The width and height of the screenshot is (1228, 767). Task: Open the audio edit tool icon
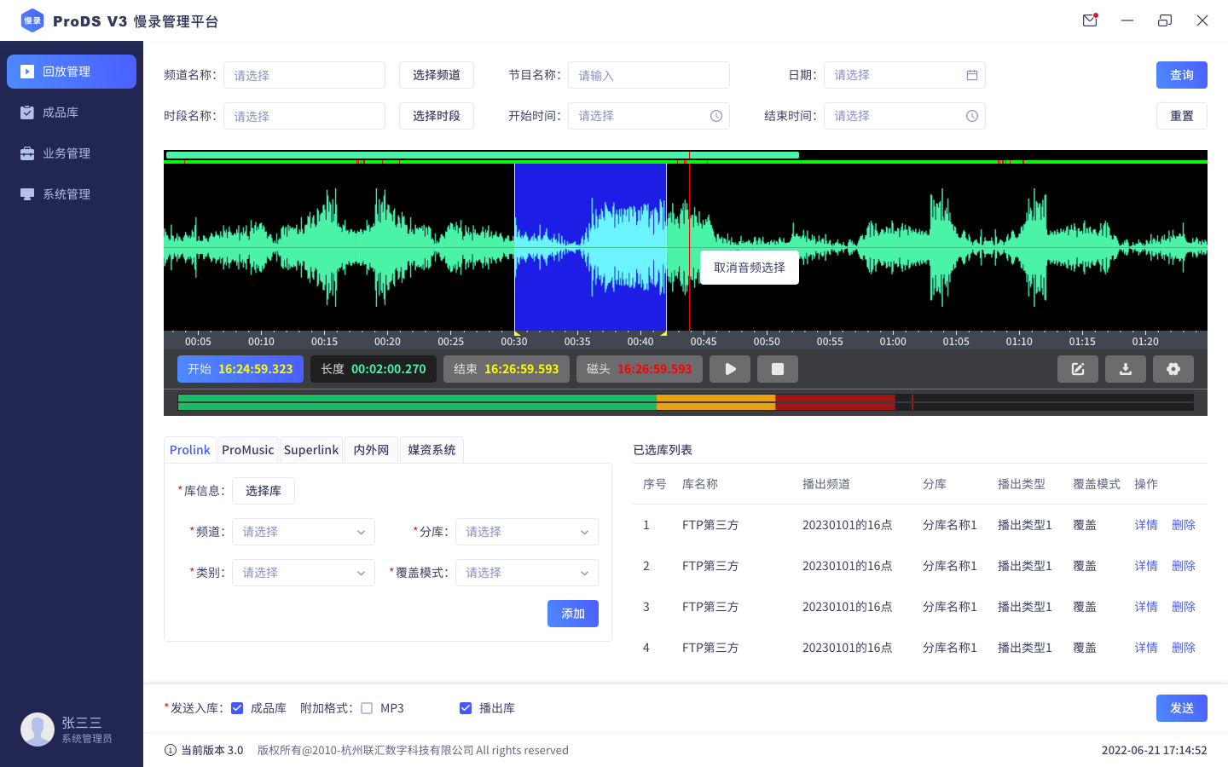[1078, 369]
